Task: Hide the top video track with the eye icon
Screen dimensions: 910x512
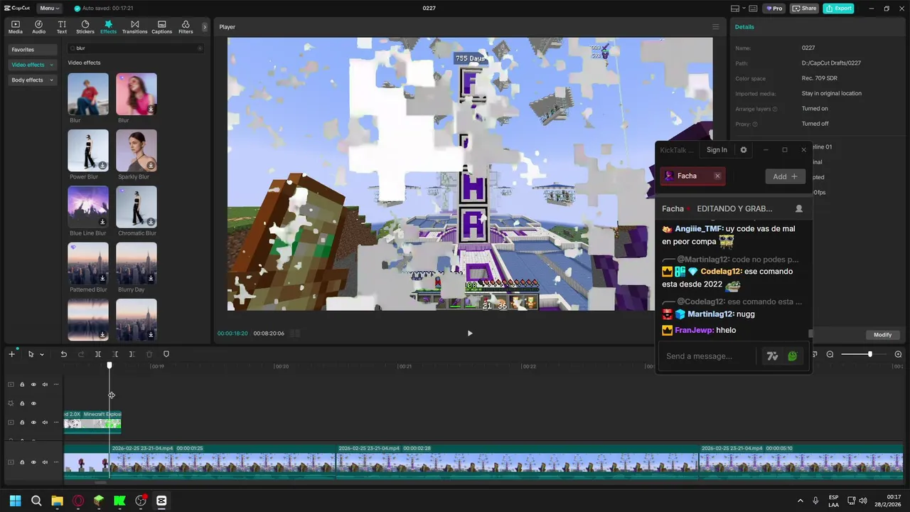Action: (33, 385)
